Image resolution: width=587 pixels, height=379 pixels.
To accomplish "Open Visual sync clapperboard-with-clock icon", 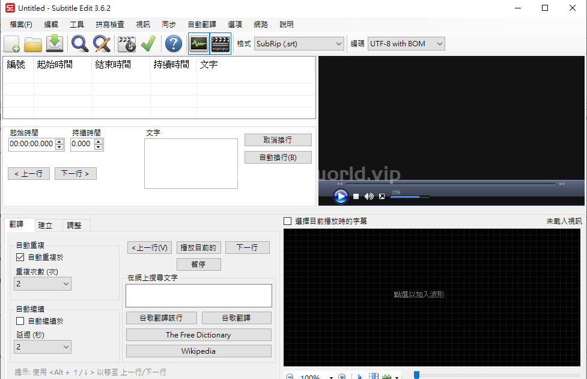I will [127, 44].
